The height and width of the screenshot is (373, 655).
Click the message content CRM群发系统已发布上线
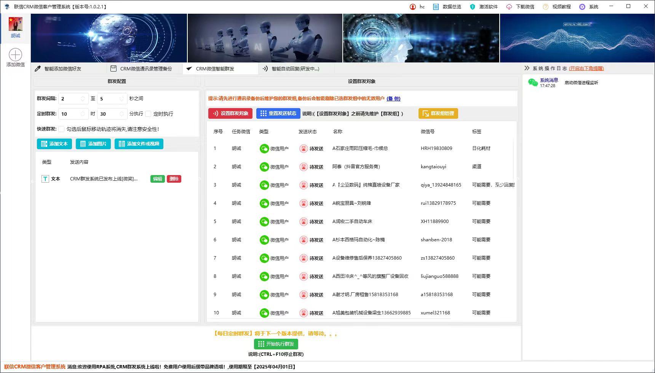104,179
